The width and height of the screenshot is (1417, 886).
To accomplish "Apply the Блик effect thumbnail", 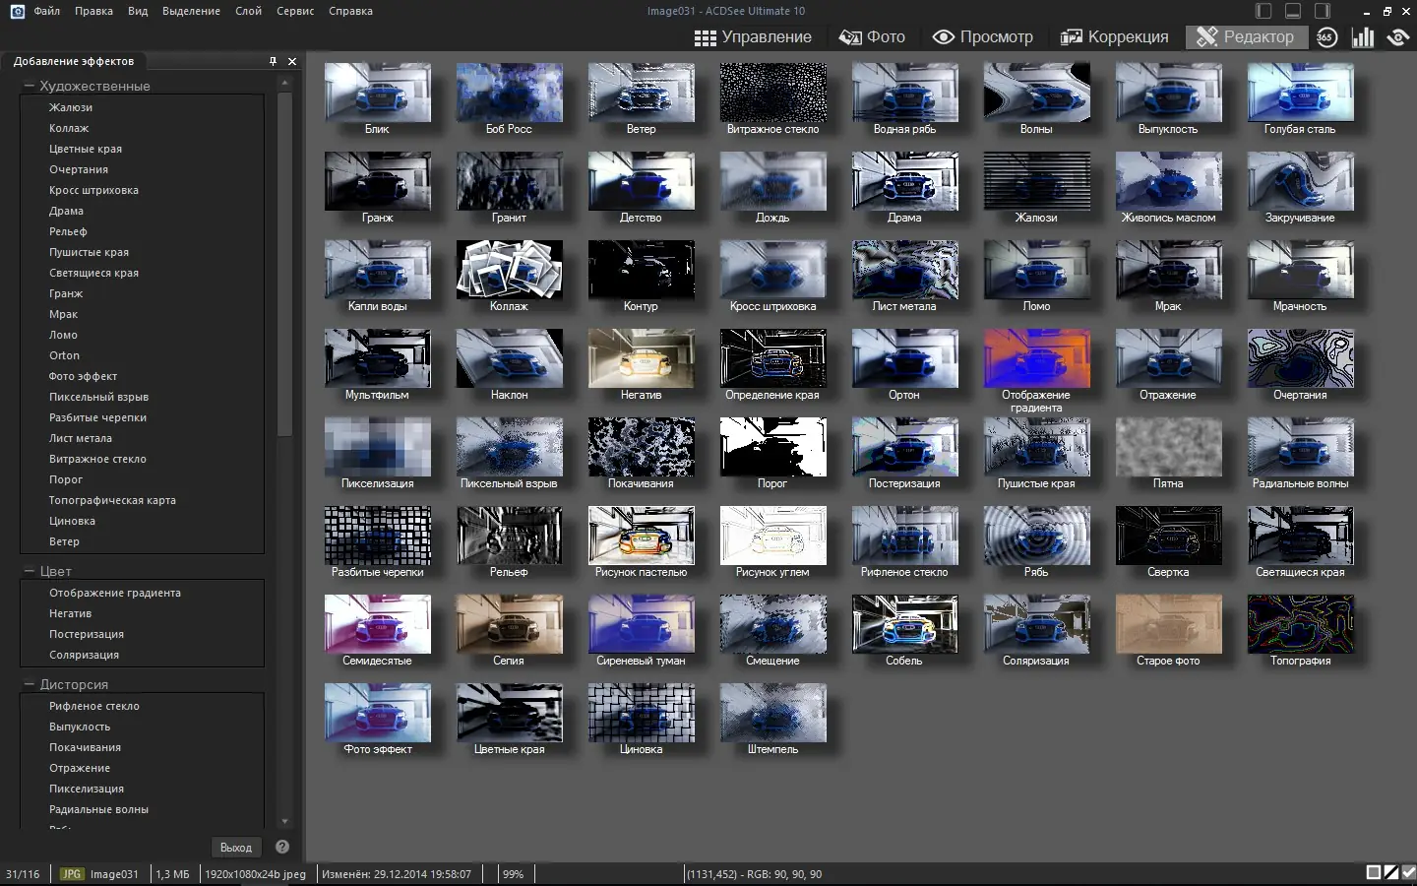I will point(377,93).
